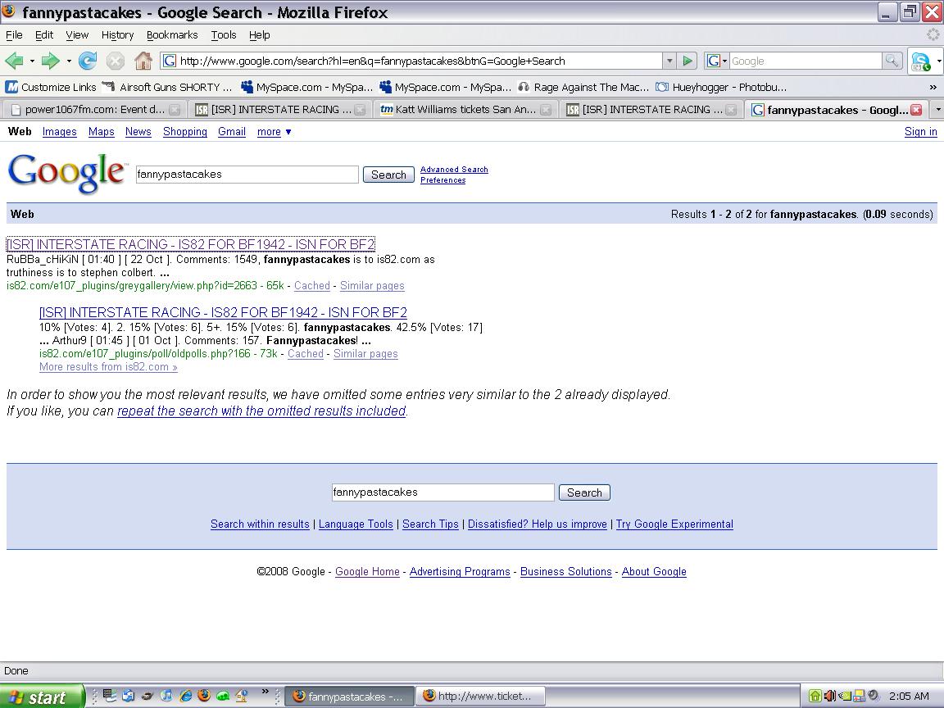Open the News link

(138, 132)
